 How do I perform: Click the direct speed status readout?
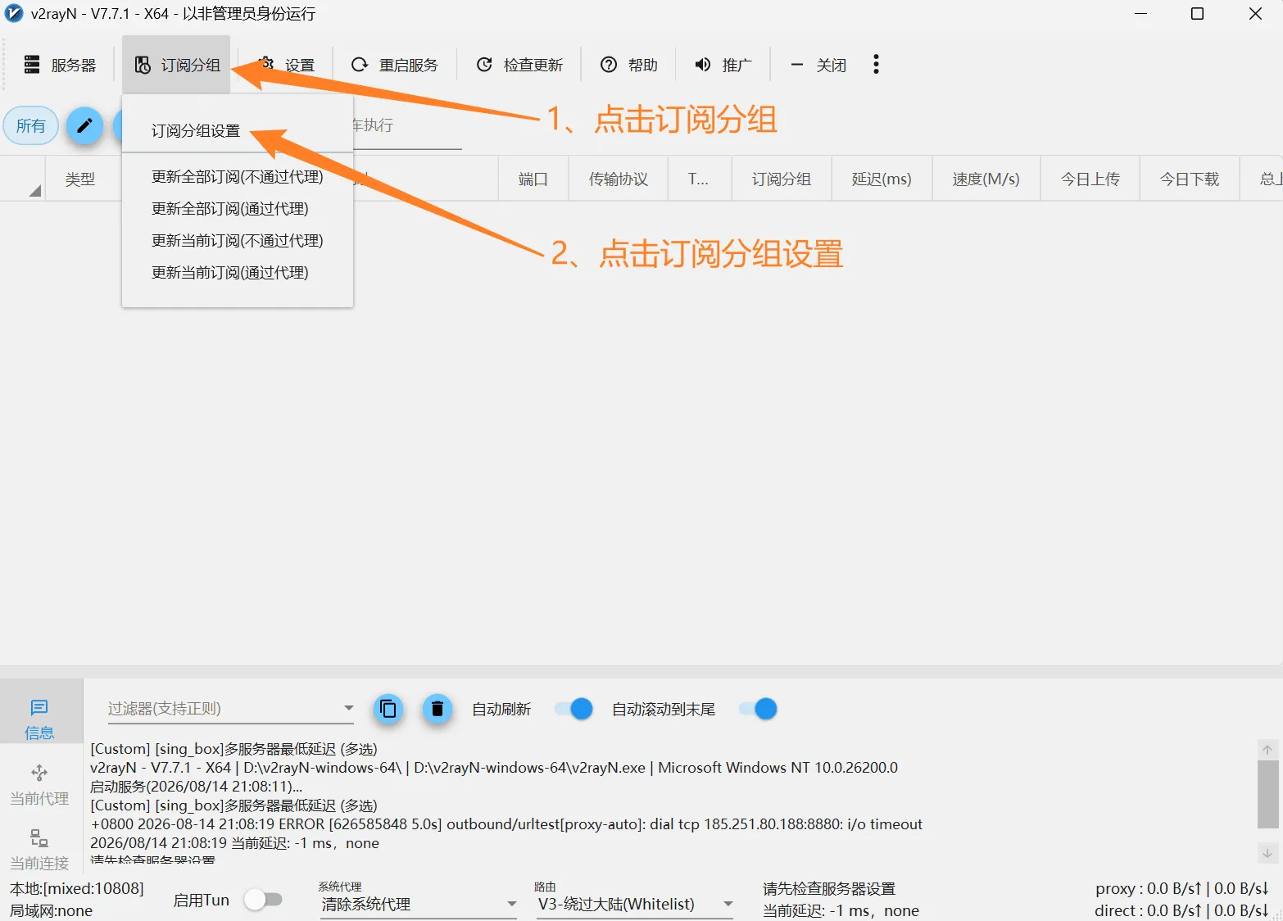click(x=1182, y=910)
